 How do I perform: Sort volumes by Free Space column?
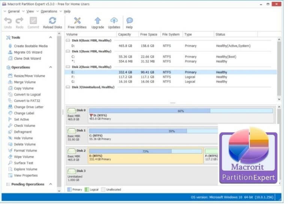(x=149, y=34)
